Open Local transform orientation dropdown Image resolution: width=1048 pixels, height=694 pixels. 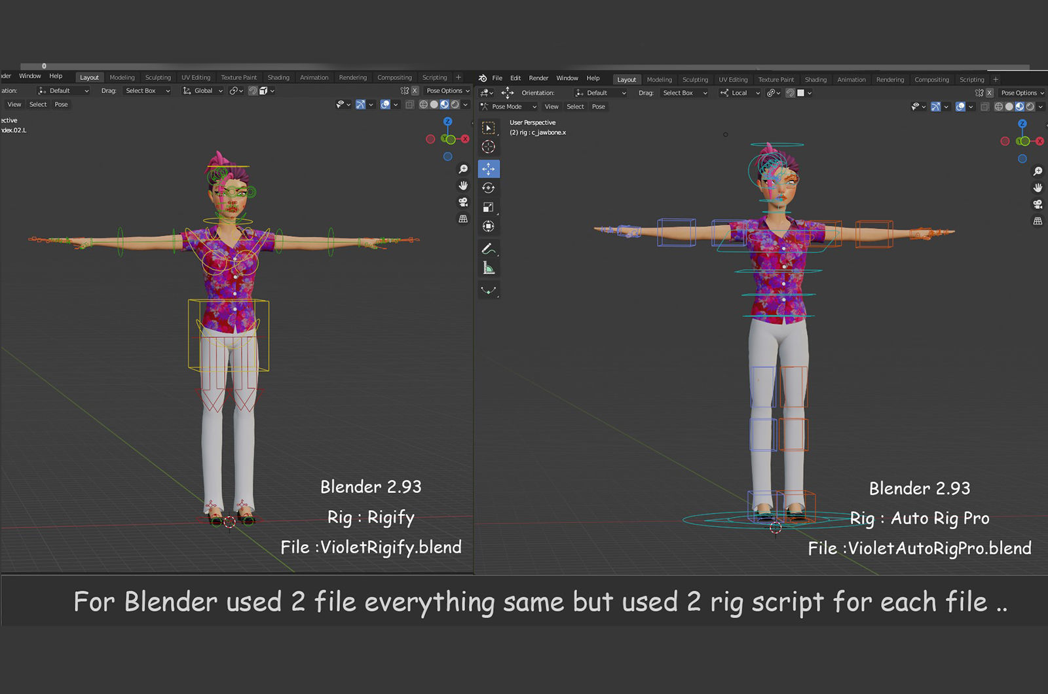tap(740, 93)
